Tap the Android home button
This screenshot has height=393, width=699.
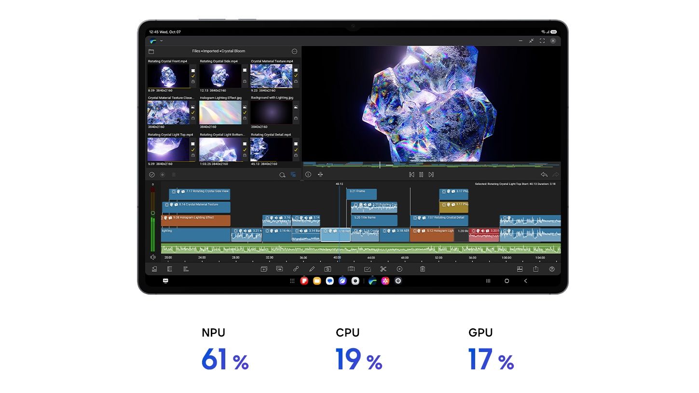click(507, 281)
